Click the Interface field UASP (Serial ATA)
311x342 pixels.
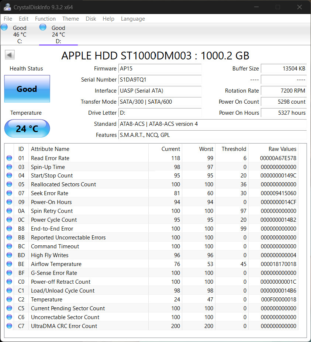(160, 91)
